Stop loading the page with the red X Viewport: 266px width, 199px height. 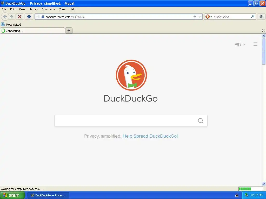tap(20, 17)
